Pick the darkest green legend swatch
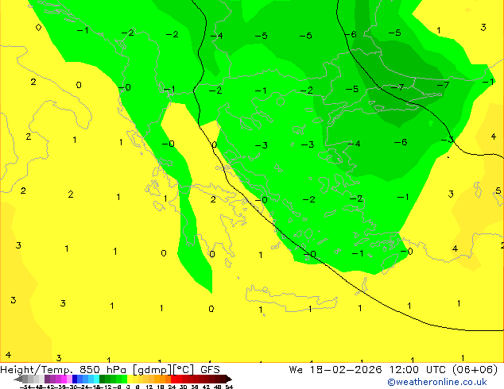The height and width of the screenshot is (389, 504). (103, 379)
